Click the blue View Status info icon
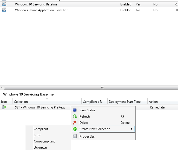This screenshot has width=178, height=150. click(75, 110)
